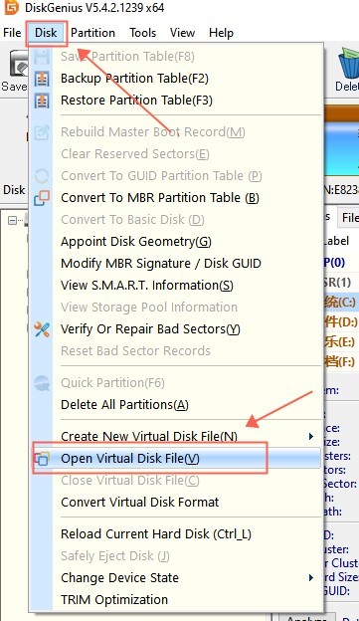Click Reset Bad Sector Records entry
This screenshot has width=359, height=621.
pyautogui.click(x=136, y=351)
